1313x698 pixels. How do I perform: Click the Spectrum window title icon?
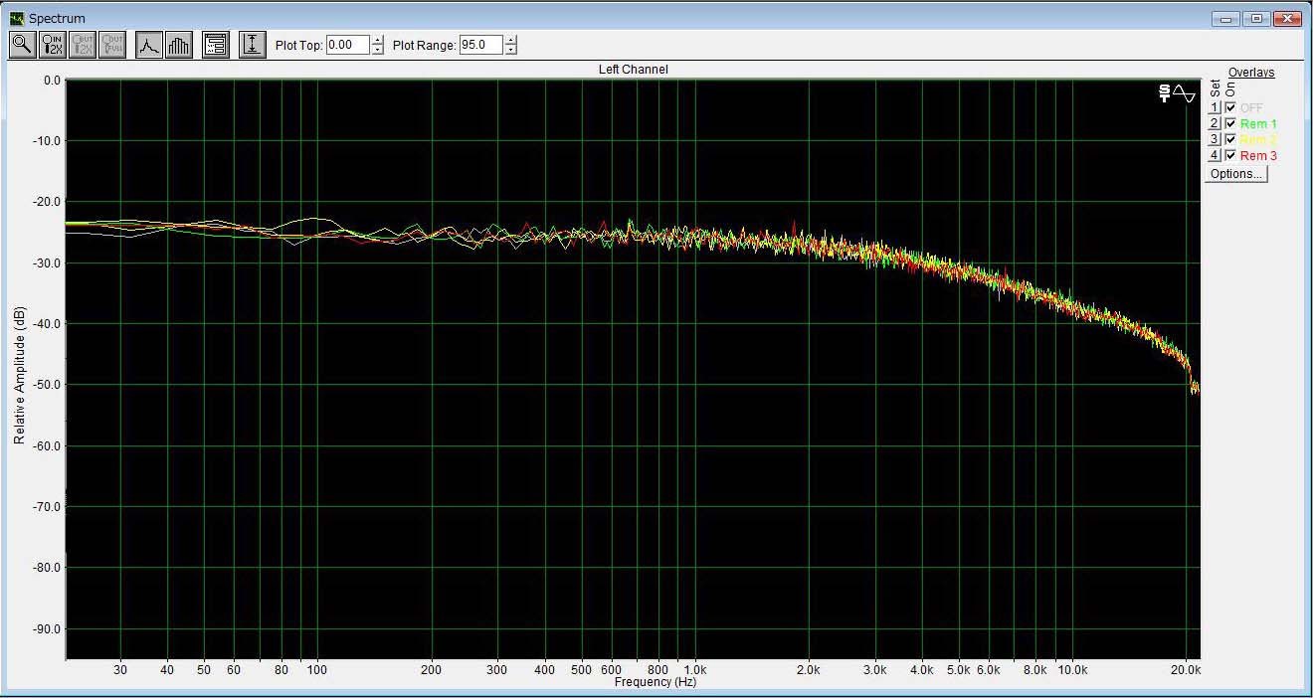tap(17, 18)
